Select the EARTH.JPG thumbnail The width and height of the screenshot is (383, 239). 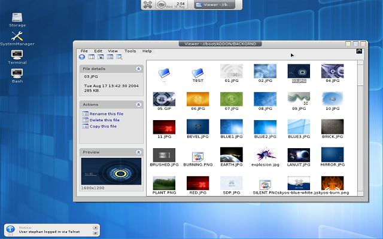(232, 157)
